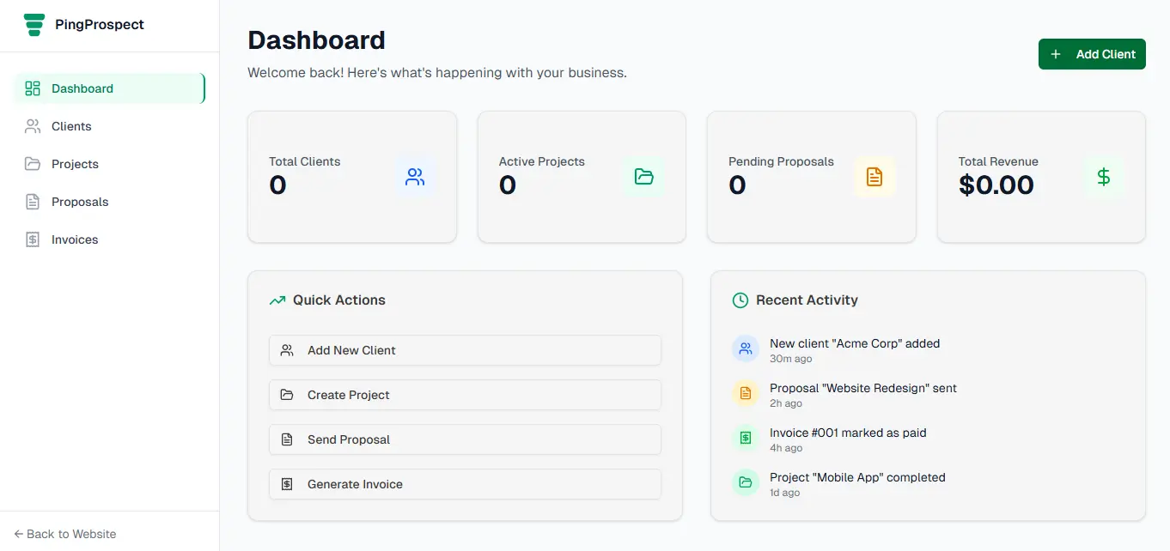
Task: Click the Generate Invoice quick action
Action: click(465, 483)
